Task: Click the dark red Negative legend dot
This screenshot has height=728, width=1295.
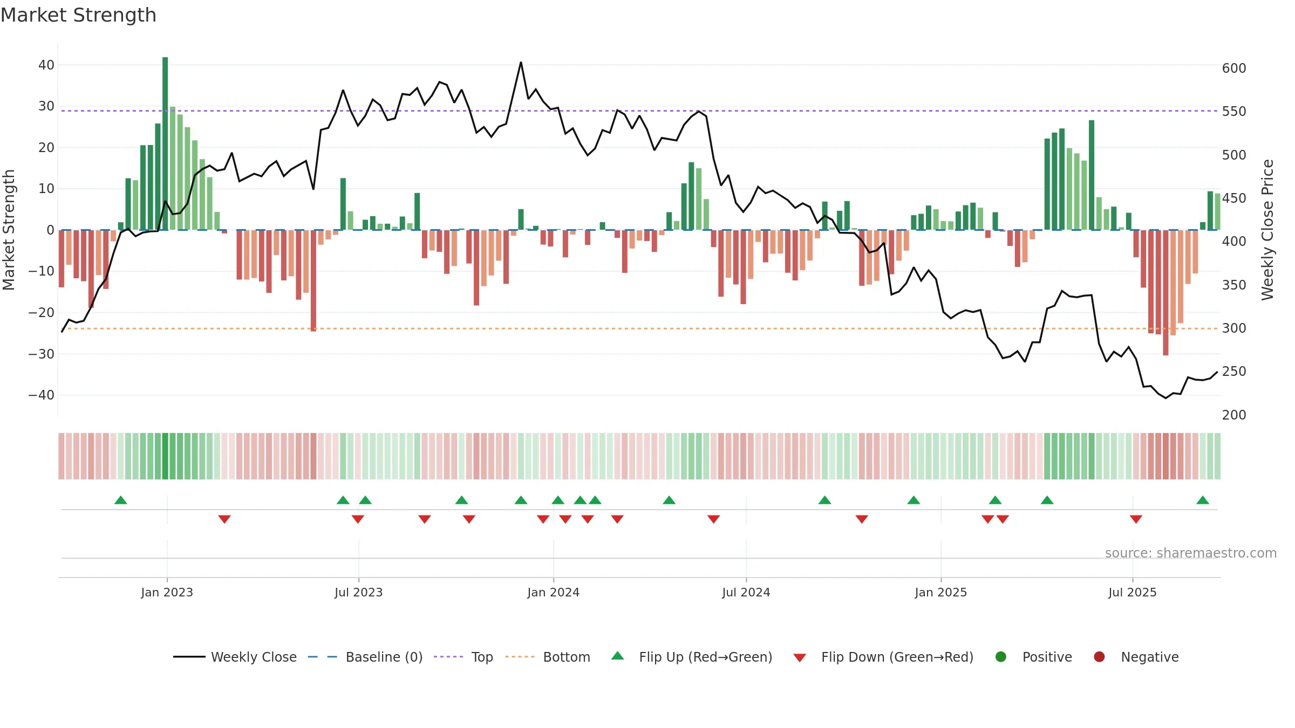Action: click(1099, 657)
